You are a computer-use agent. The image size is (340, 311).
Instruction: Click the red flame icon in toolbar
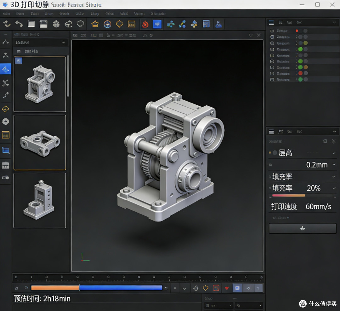[145, 24]
